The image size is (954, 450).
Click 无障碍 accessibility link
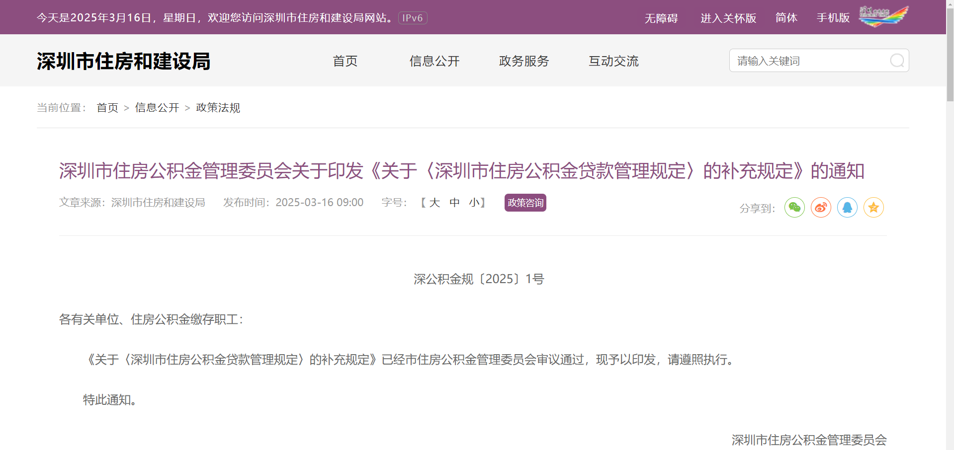(x=661, y=18)
